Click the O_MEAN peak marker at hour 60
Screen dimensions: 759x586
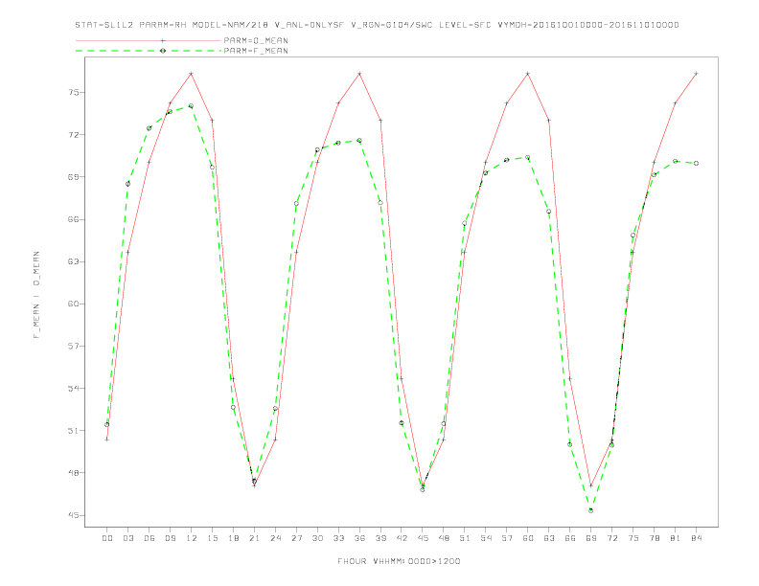click(528, 74)
